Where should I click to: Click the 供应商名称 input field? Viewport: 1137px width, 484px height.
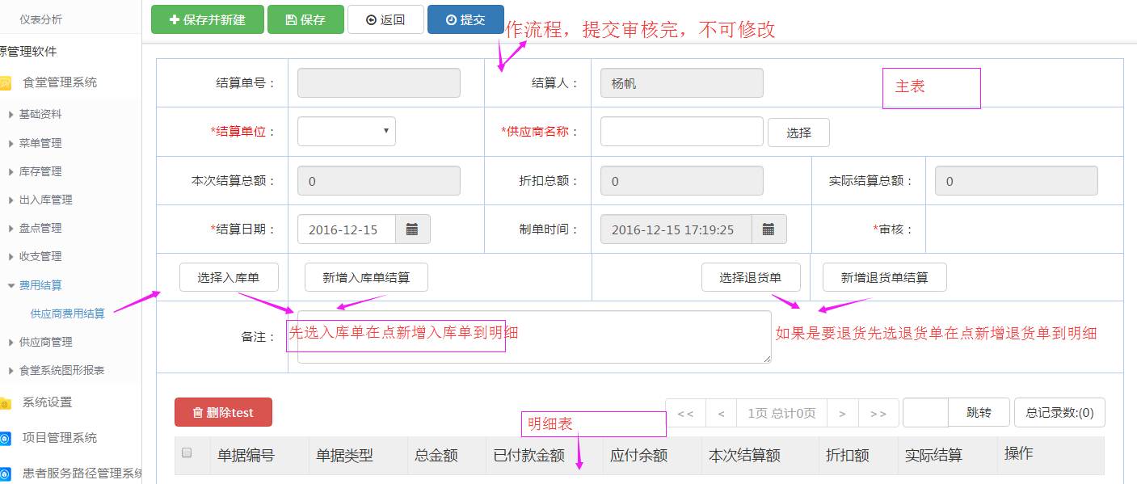click(681, 132)
